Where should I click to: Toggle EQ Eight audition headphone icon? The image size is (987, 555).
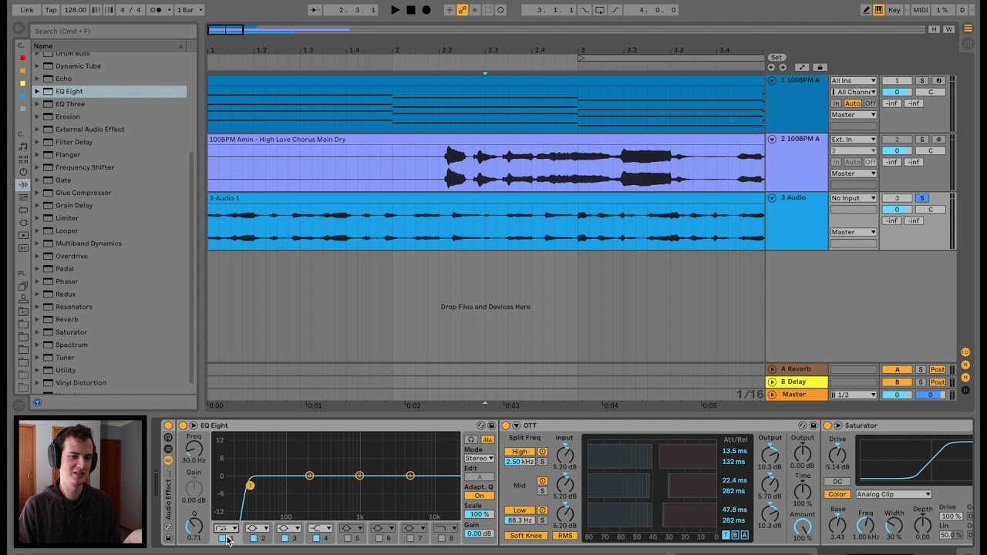tap(471, 439)
